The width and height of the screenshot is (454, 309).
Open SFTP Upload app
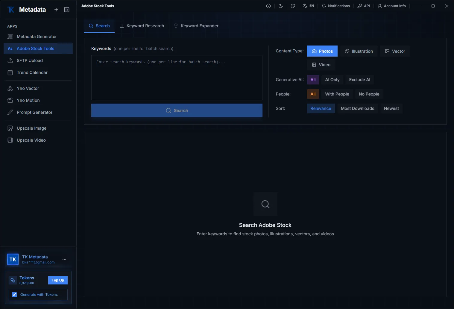click(38, 60)
